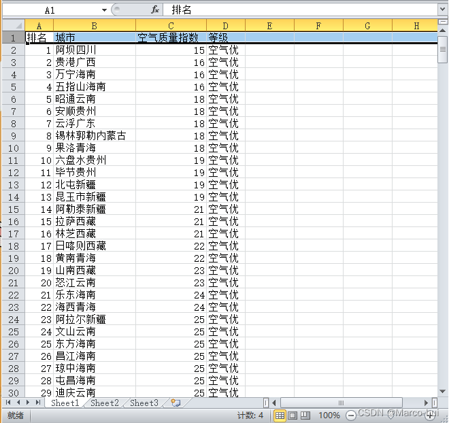Image resolution: width=449 pixels, height=423 pixels.
Task: Select header cell 等级
Action: [x=226, y=37]
